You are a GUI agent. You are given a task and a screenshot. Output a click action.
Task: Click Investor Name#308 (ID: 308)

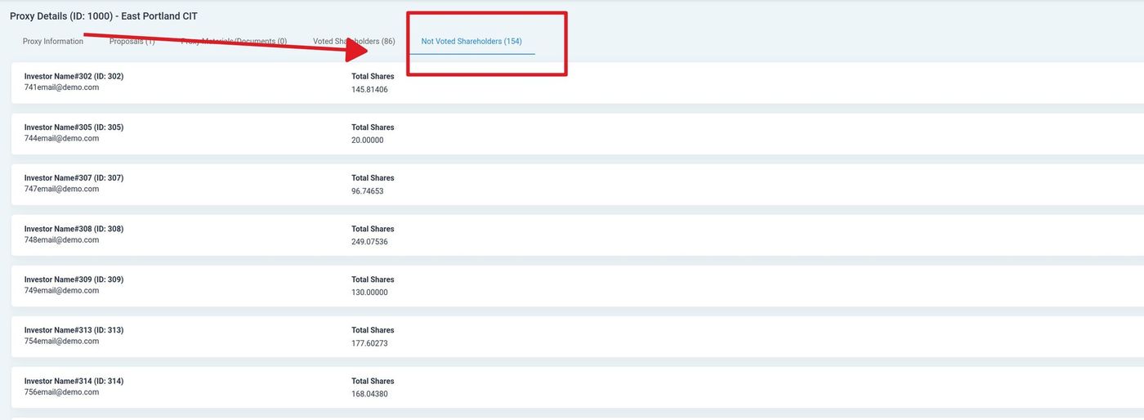[x=74, y=229]
